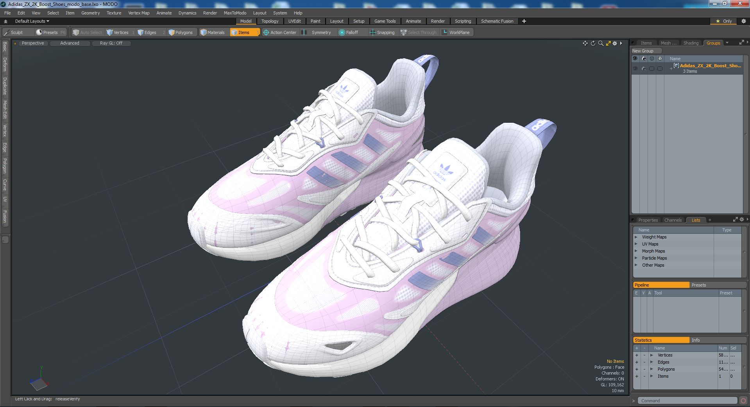
Task: Expand Polygons statistics row
Action: coord(652,369)
